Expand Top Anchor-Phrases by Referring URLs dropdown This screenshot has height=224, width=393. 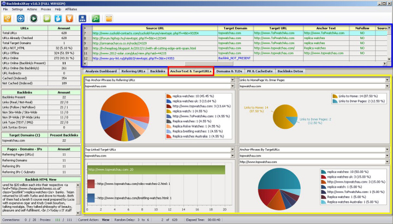[x=233, y=80]
